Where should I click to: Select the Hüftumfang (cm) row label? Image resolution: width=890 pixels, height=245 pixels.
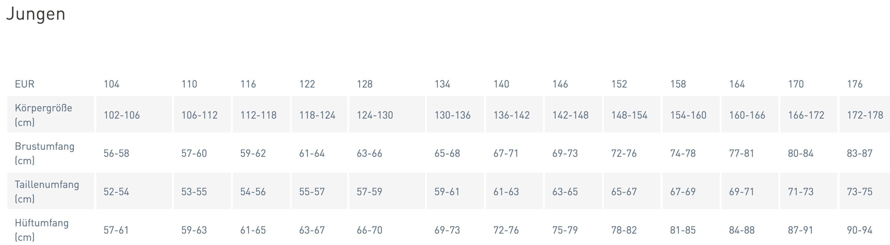(42, 230)
